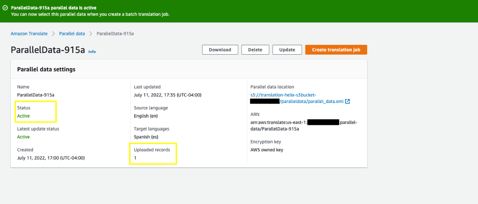Click the Info link next to the title
The width and height of the screenshot is (478, 204).
pyautogui.click(x=92, y=51)
